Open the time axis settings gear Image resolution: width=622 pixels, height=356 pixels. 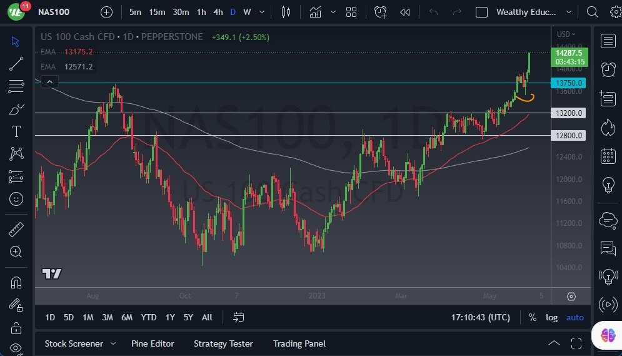coord(571,297)
